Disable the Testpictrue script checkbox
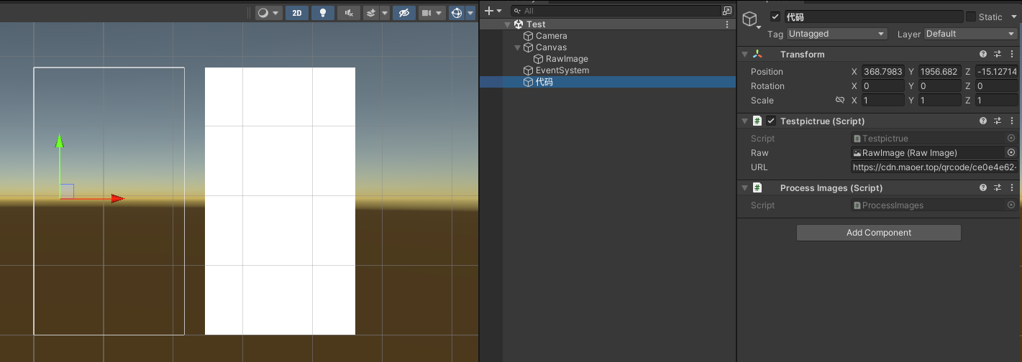Image resolution: width=1022 pixels, height=362 pixels. click(x=771, y=121)
